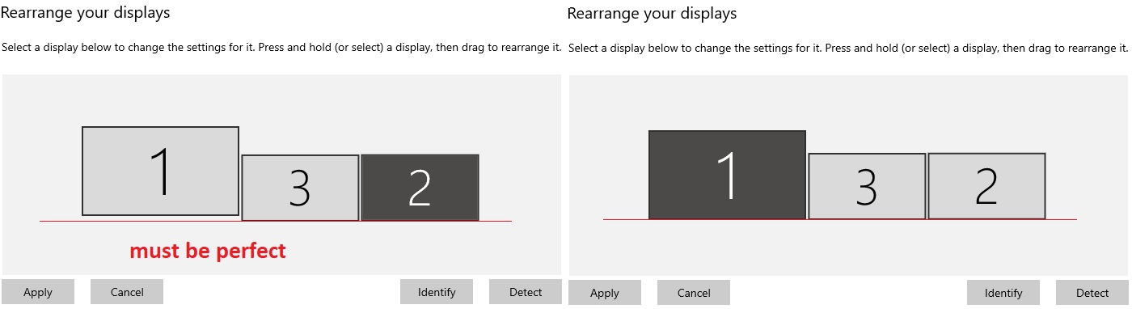Click the red alignment line under left displays
Image resolution: width=1132 pixels, height=309 pixels.
[x=276, y=221]
